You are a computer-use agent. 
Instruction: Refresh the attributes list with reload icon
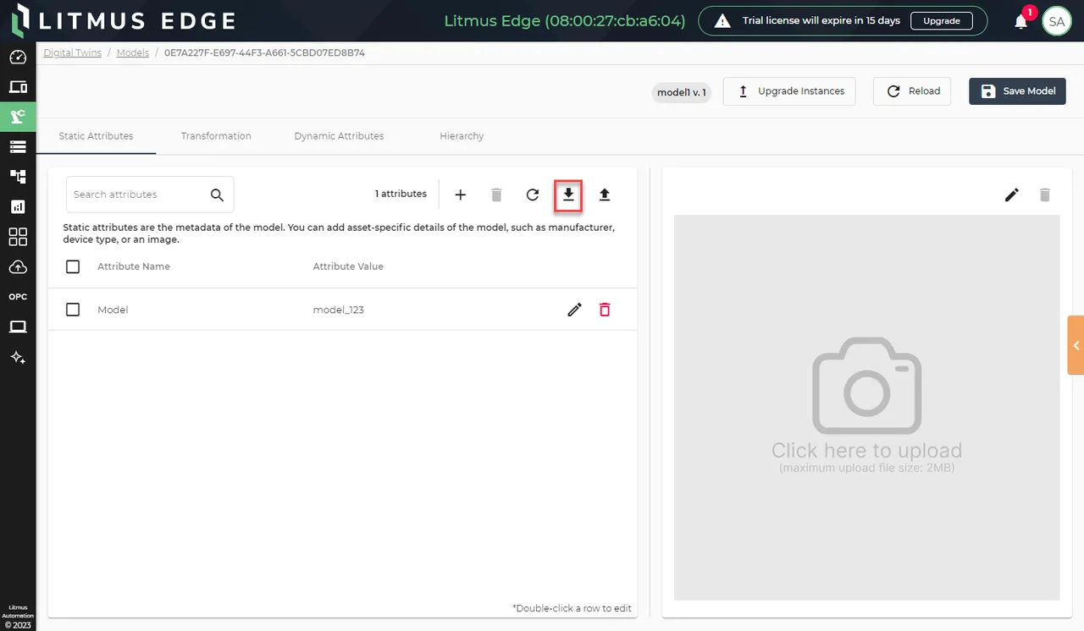point(532,195)
